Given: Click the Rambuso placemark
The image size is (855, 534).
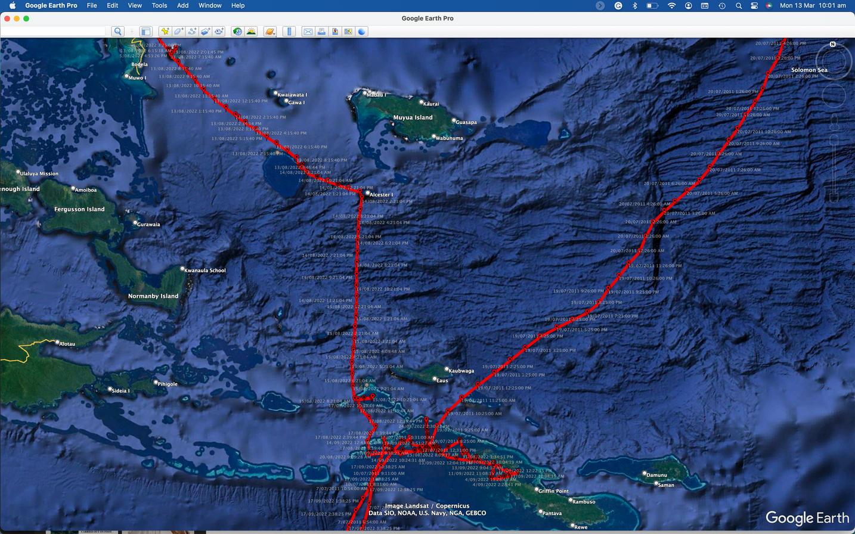Looking at the screenshot, I should click(x=582, y=501).
